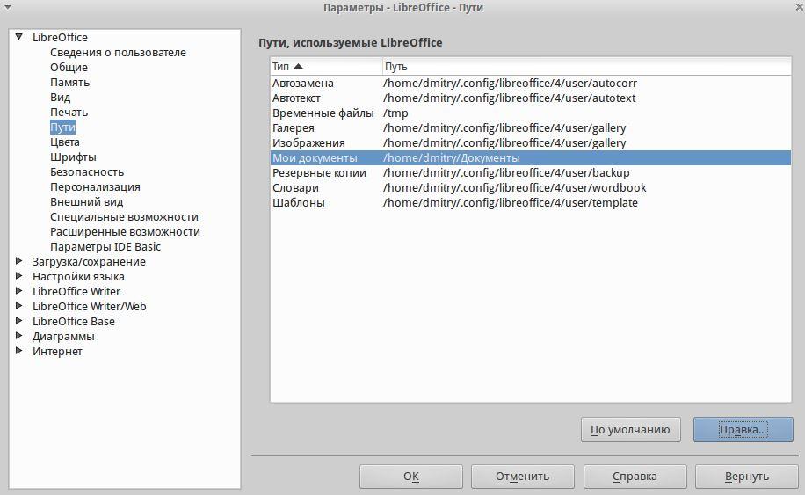
Task: Open Специальные возможности settings
Action: pyautogui.click(x=124, y=216)
